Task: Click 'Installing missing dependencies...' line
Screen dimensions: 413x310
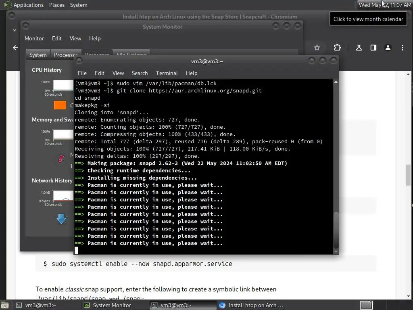Action: tap(136, 178)
